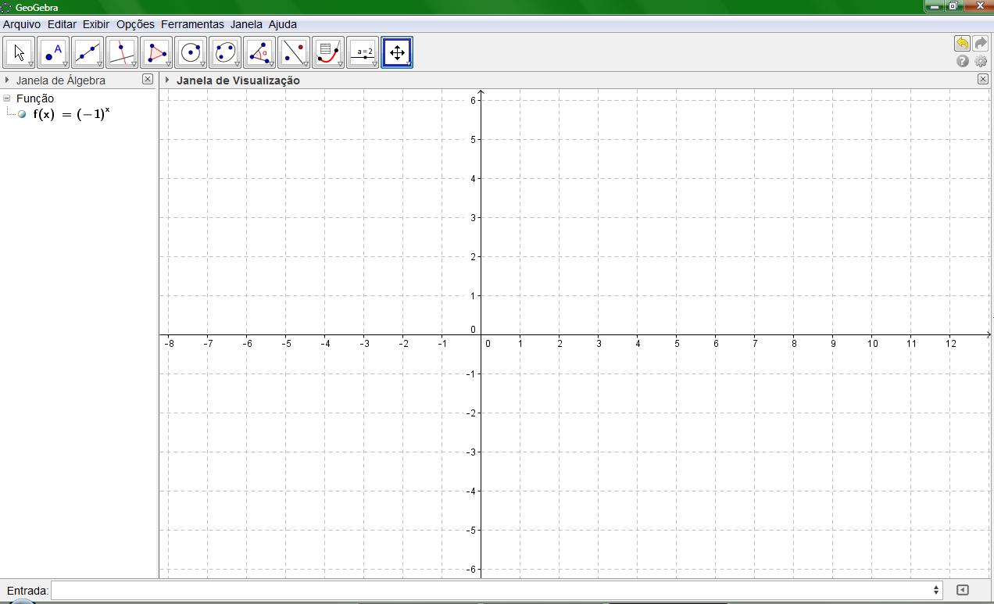Select the Angle tool

[259, 52]
